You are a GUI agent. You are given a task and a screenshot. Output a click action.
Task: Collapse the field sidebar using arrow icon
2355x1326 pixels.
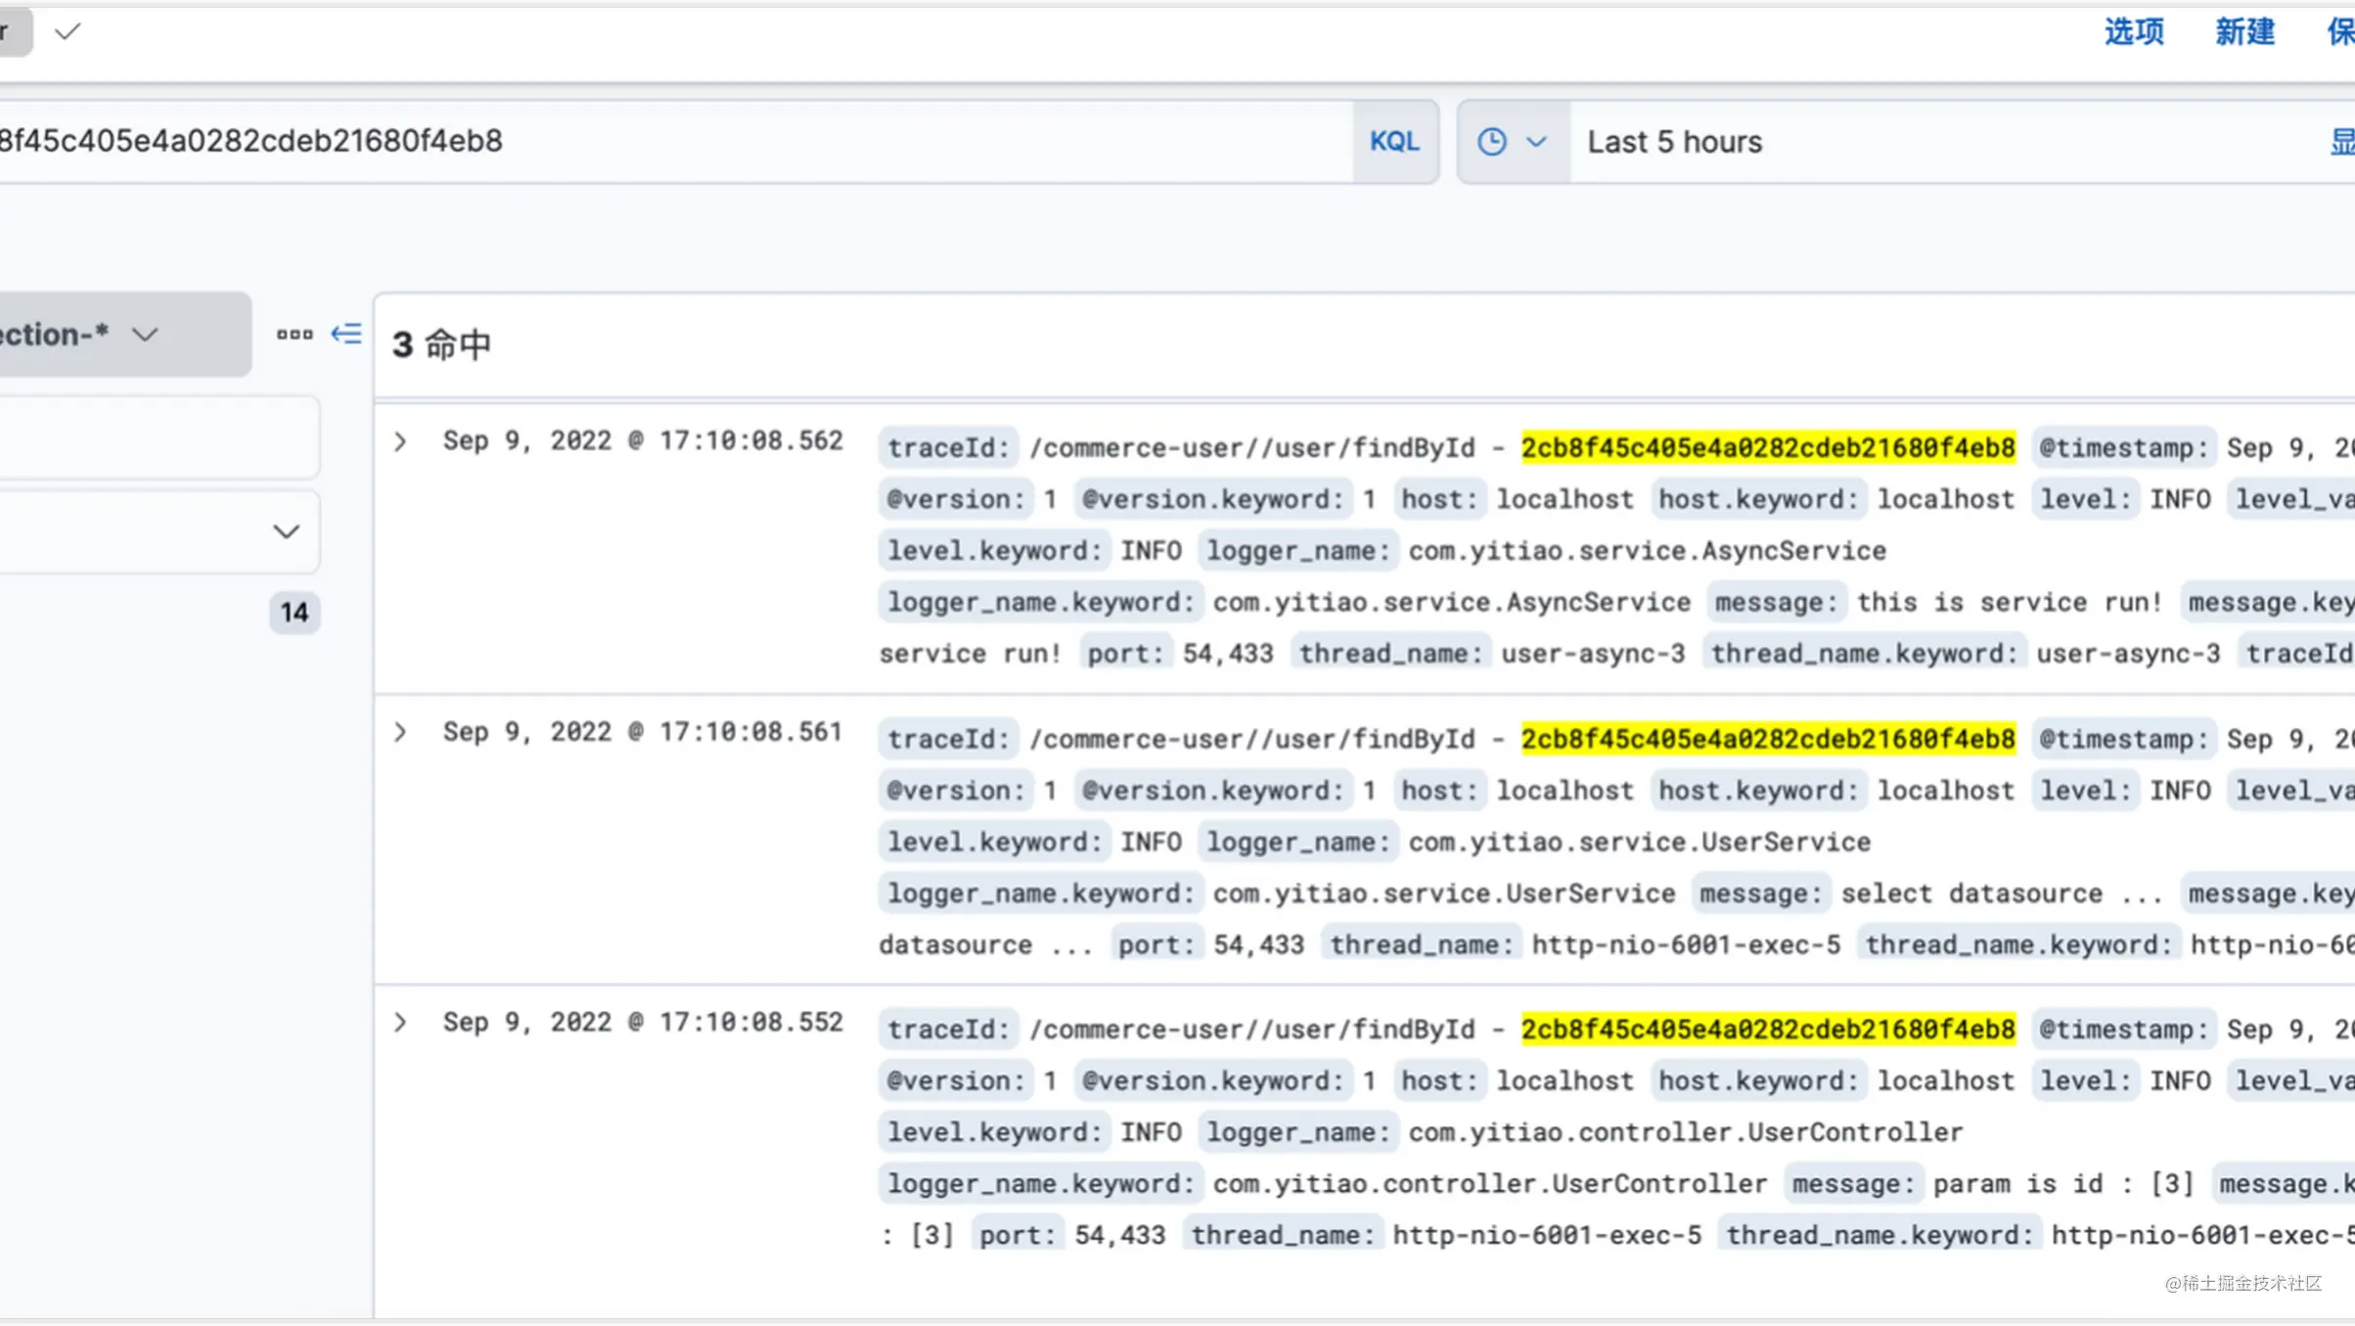pos(346,335)
